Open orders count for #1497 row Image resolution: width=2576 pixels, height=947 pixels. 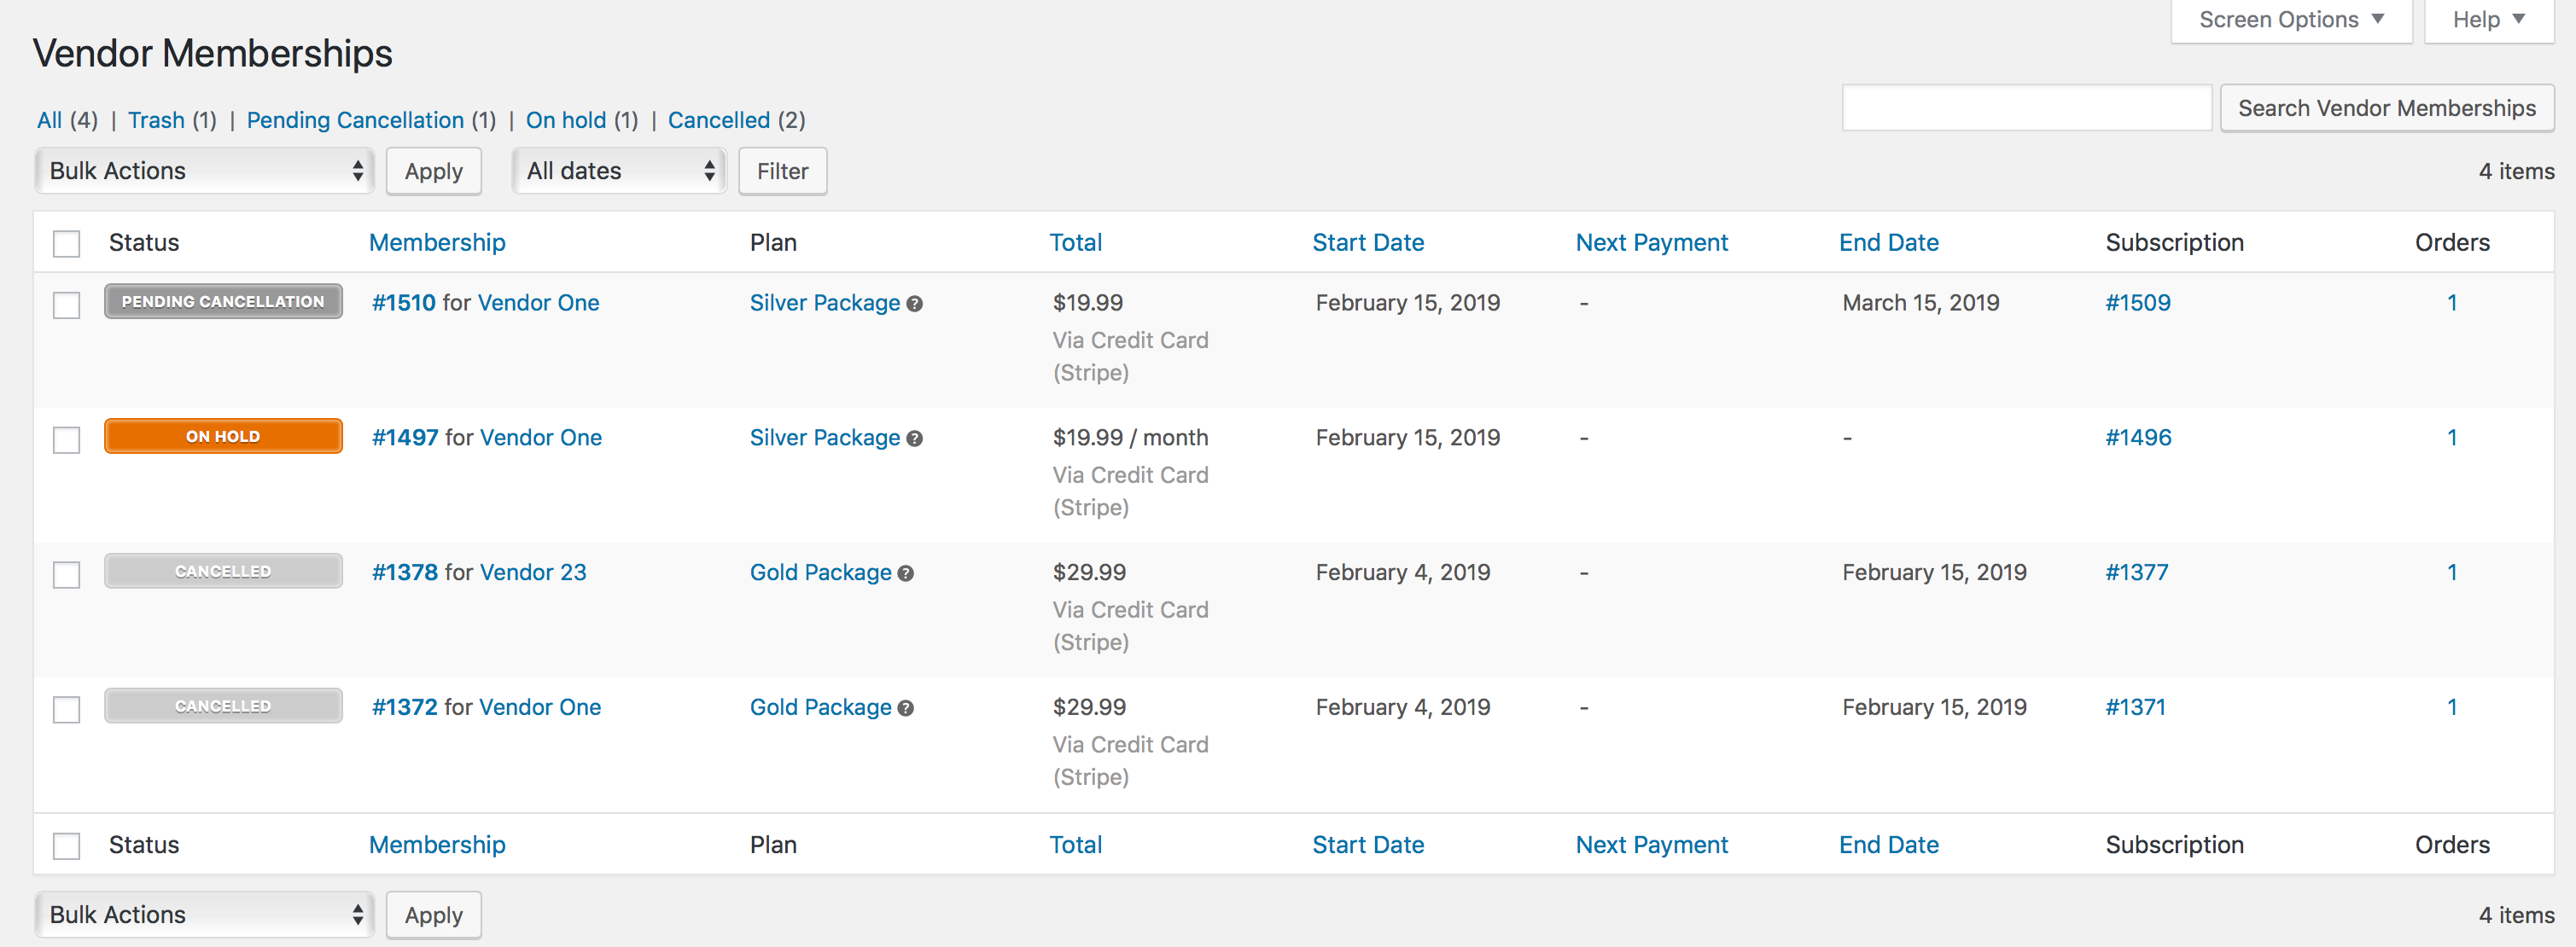coord(2452,438)
